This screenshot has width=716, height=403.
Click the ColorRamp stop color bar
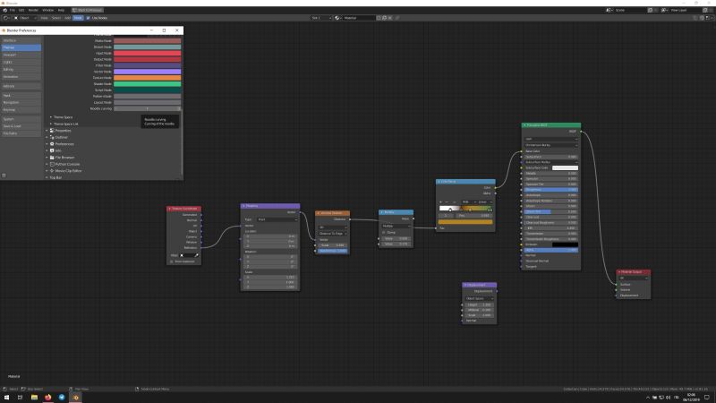pyautogui.click(x=465, y=222)
